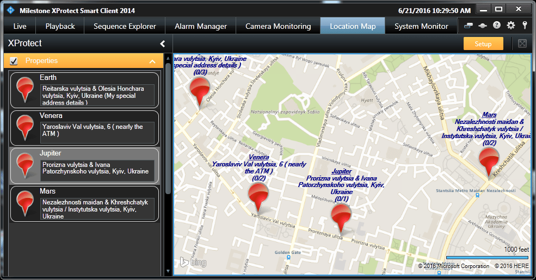The image size is (536, 280).
Task: Click the Mars link label on map
Action: pos(489,115)
